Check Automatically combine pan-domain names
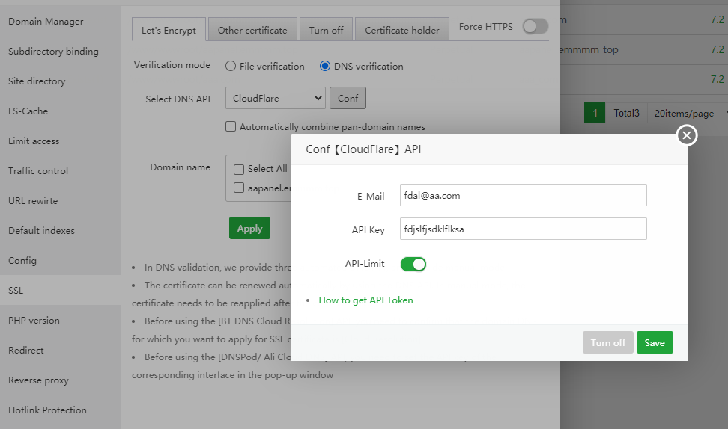This screenshot has width=728, height=429. pos(231,127)
